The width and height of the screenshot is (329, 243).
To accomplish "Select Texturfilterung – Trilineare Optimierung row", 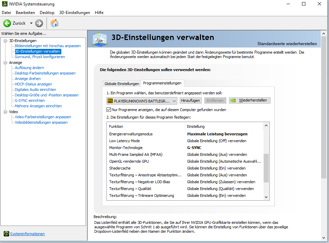I will coord(185,195).
